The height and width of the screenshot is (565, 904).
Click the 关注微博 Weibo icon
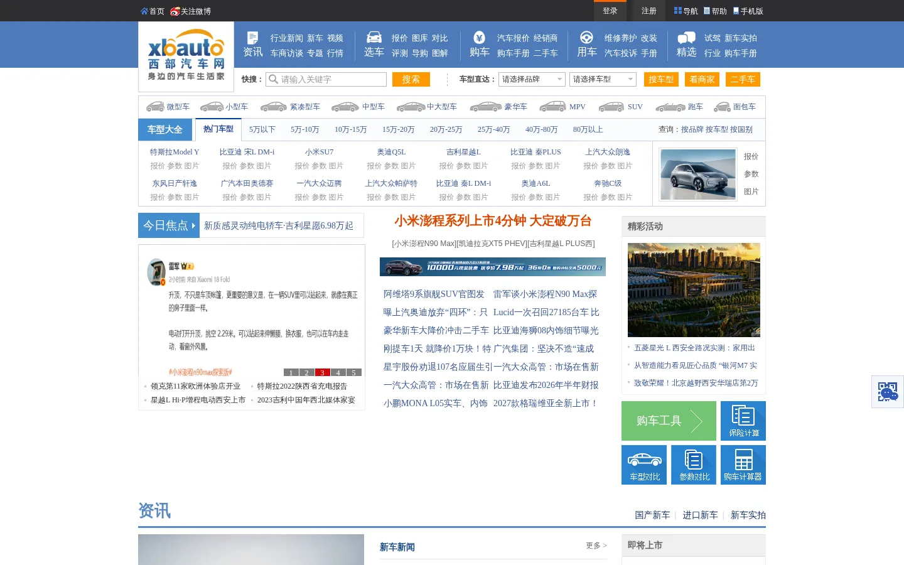(x=175, y=11)
